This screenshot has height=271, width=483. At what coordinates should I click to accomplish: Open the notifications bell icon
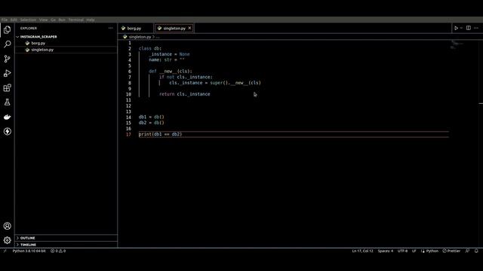(x=476, y=251)
